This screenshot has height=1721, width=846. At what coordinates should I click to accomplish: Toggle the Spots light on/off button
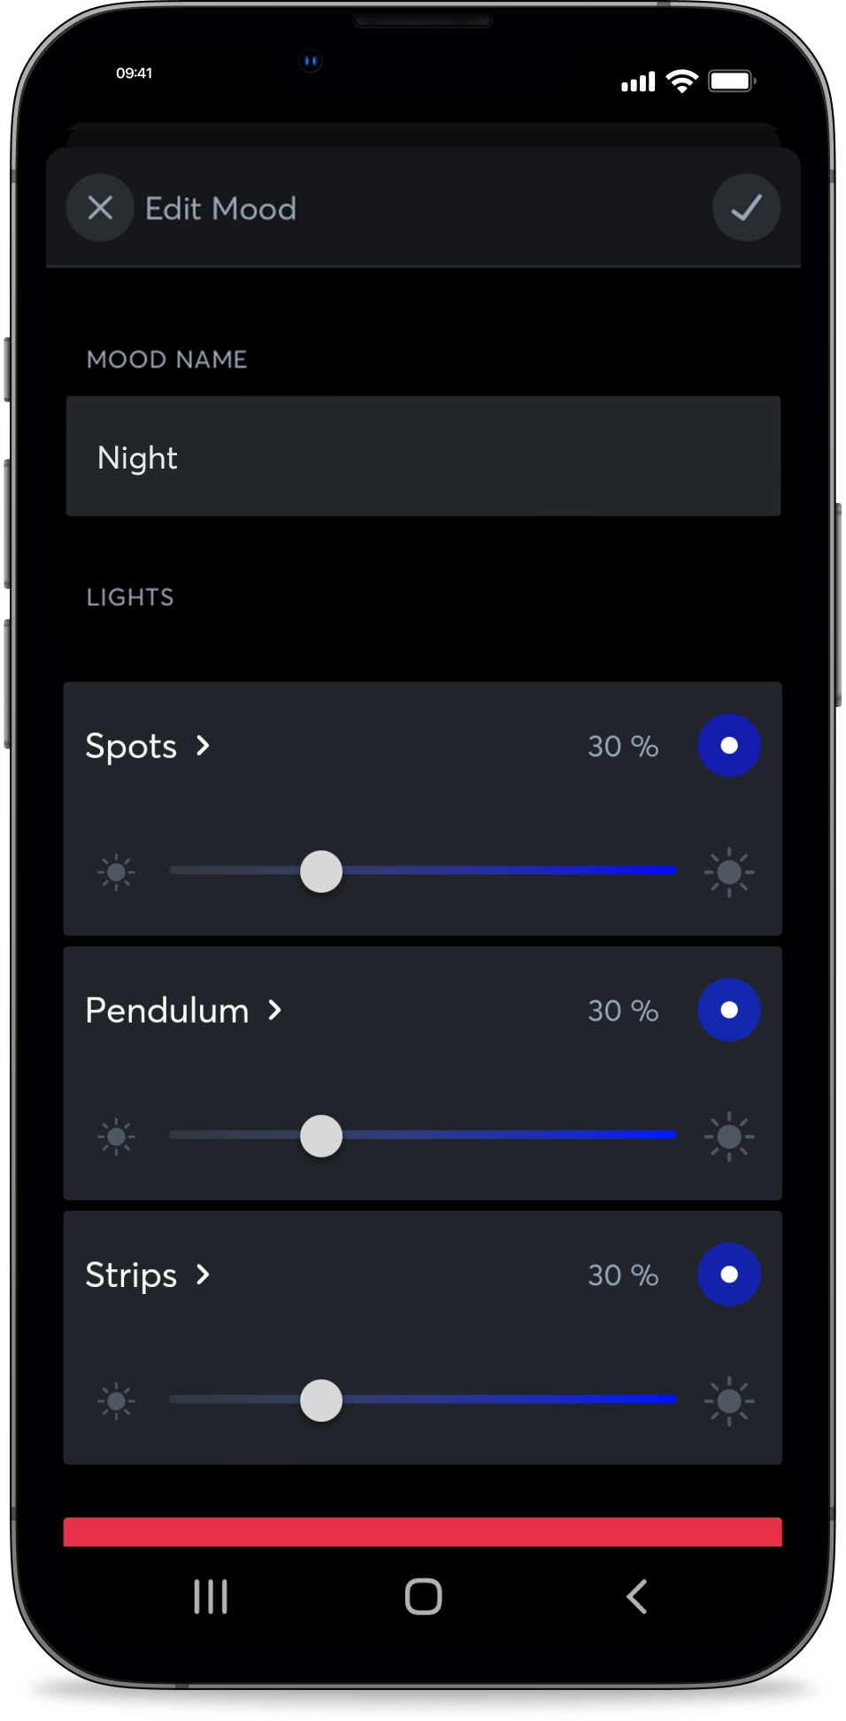pyautogui.click(x=729, y=746)
